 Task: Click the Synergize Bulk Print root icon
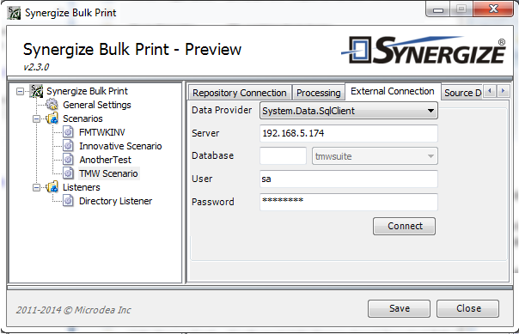tap(36, 91)
